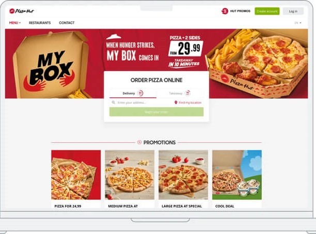Viewport: 316px width, 234px height.
Task: Open the Contact page
Action: [x=67, y=23]
